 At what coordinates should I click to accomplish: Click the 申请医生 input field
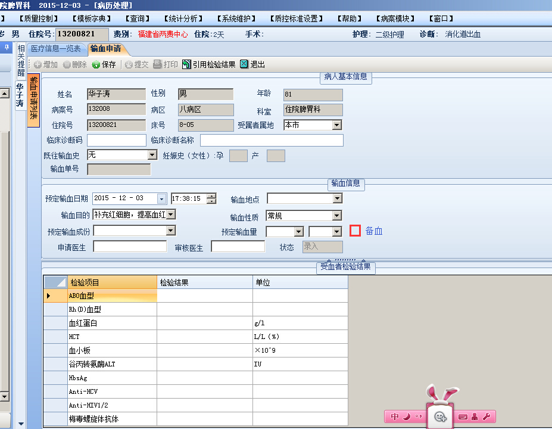tap(130, 246)
